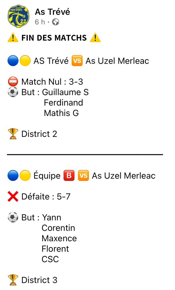Click the As Trévé page name
This screenshot has width=175, height=290.
[52, 12]
